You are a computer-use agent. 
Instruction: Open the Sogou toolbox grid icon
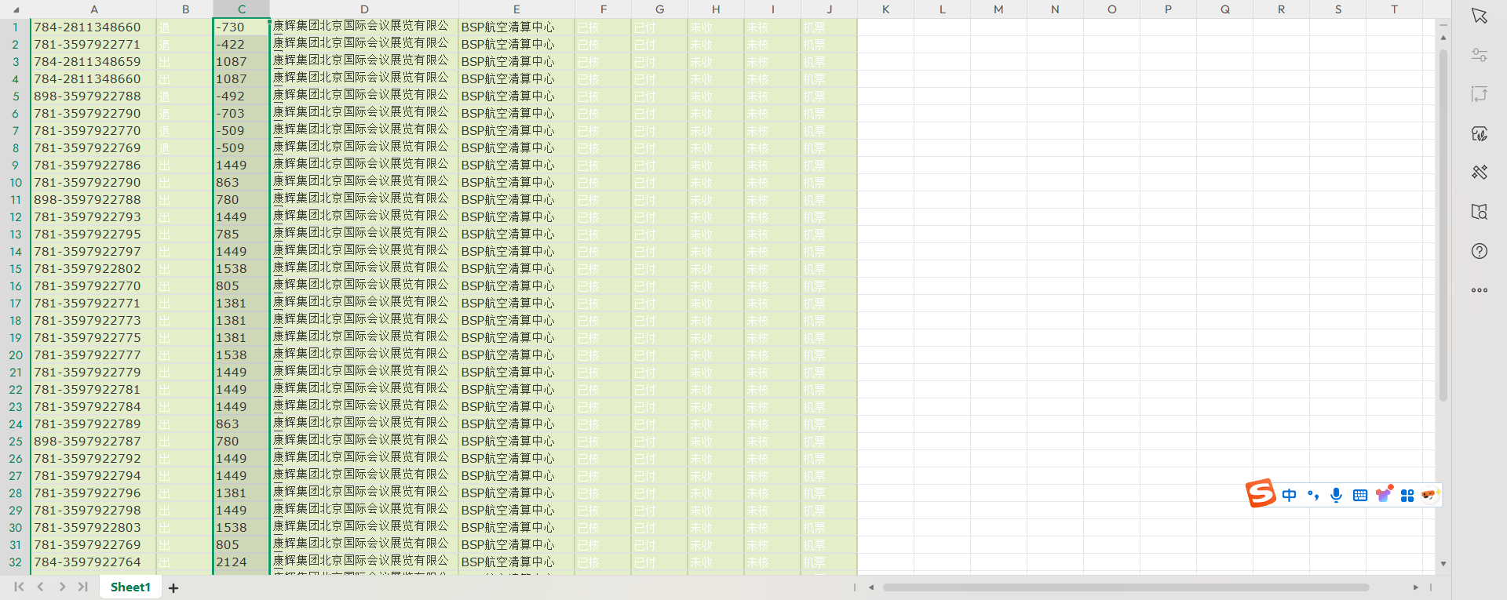(x=1407, y=495)
